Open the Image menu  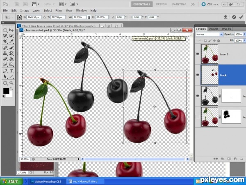pos(25,11)
